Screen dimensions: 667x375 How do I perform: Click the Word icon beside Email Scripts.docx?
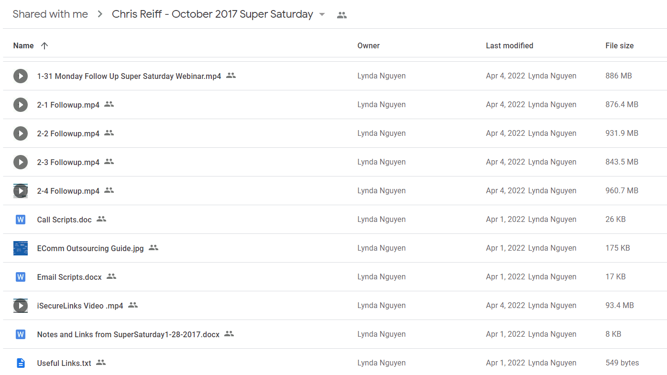[21, 277]
